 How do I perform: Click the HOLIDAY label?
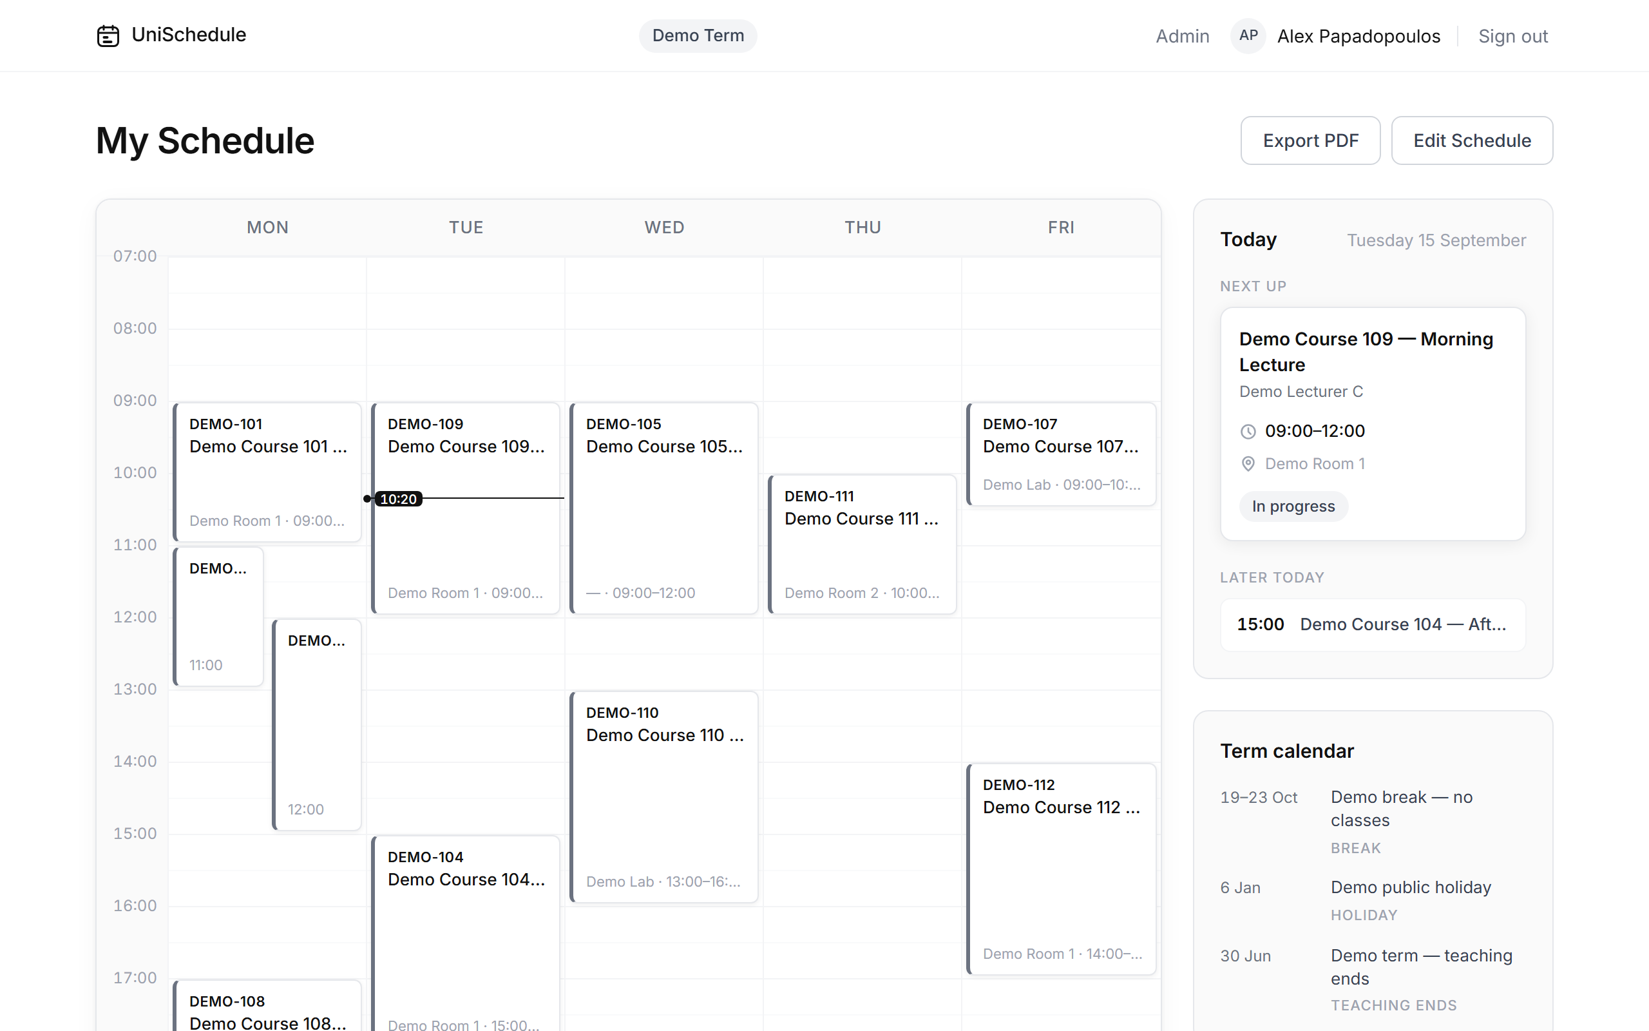tap(1364, 916)
